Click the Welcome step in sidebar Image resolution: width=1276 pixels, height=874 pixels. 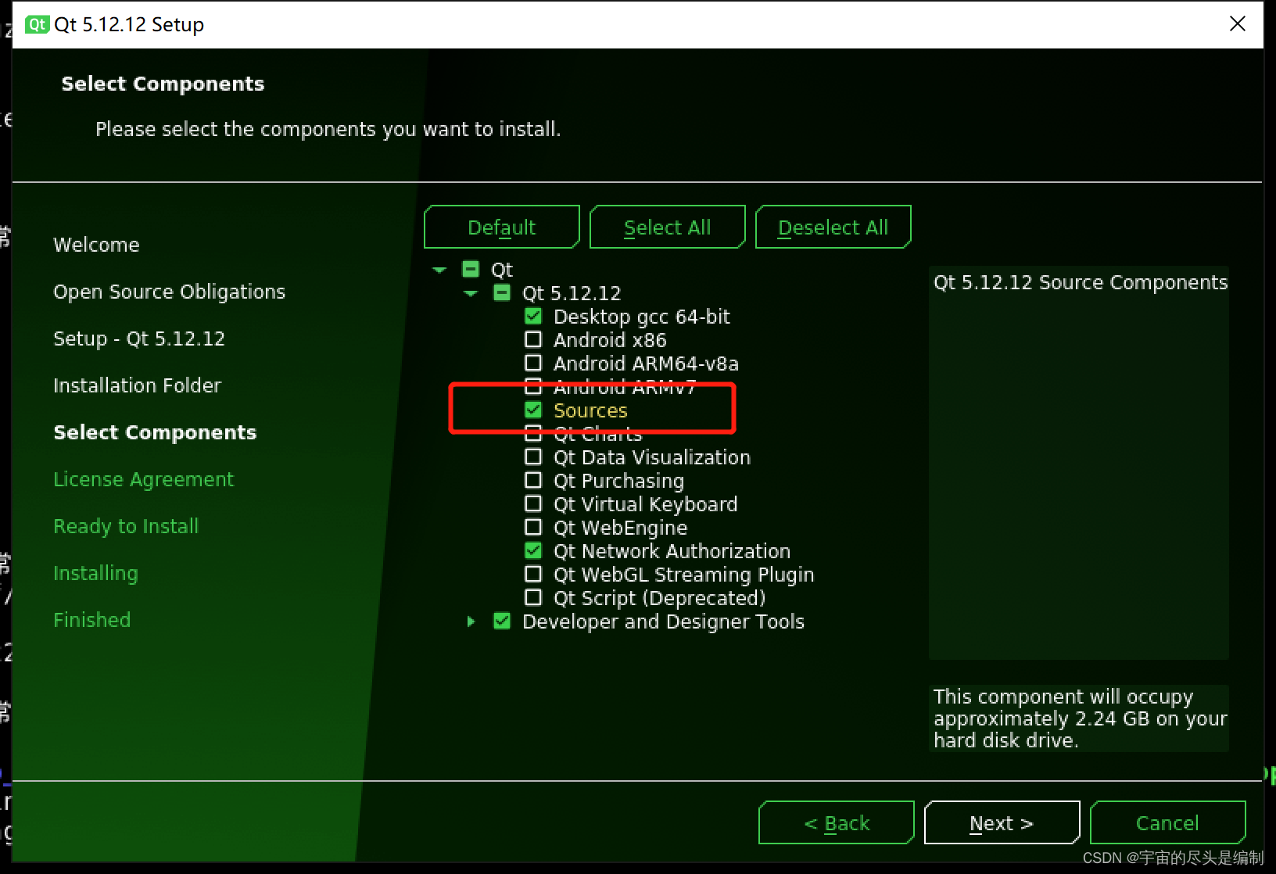96,245
